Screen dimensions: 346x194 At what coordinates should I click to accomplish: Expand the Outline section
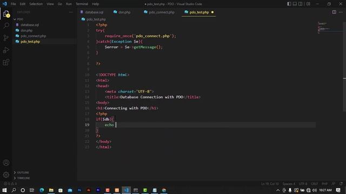pos(23,172)
